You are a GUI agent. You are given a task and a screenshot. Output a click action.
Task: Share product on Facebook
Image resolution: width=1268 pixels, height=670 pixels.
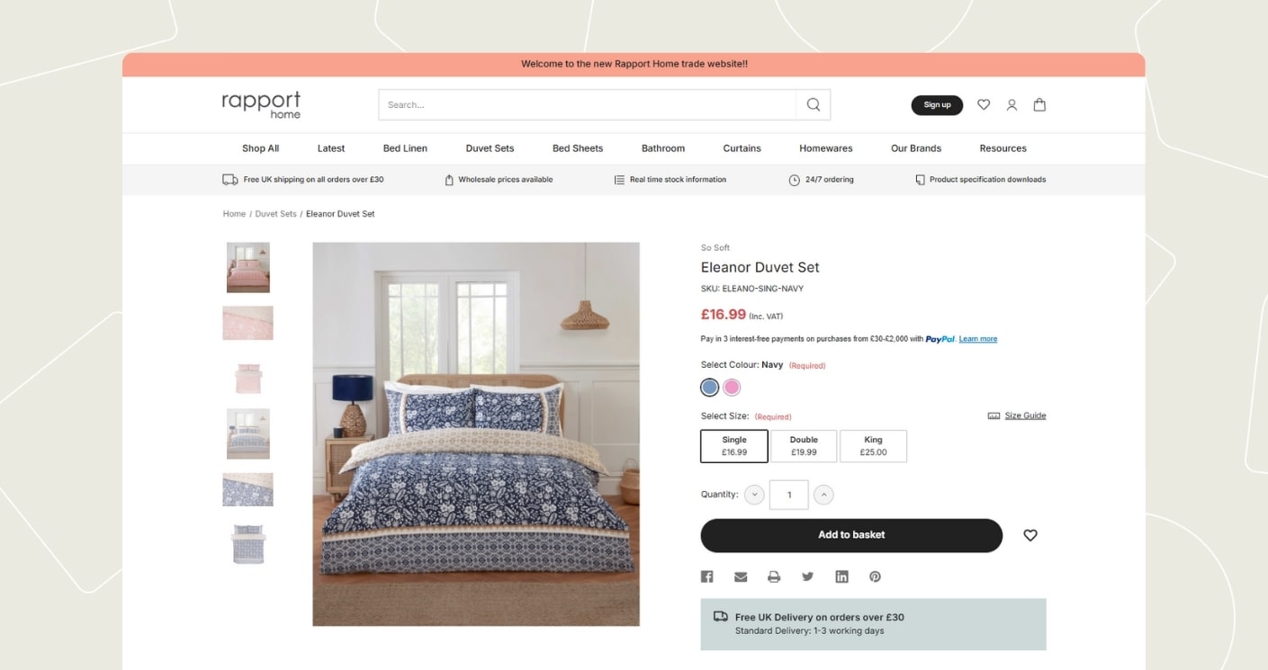pyautogui.click(x=707, y=576)
